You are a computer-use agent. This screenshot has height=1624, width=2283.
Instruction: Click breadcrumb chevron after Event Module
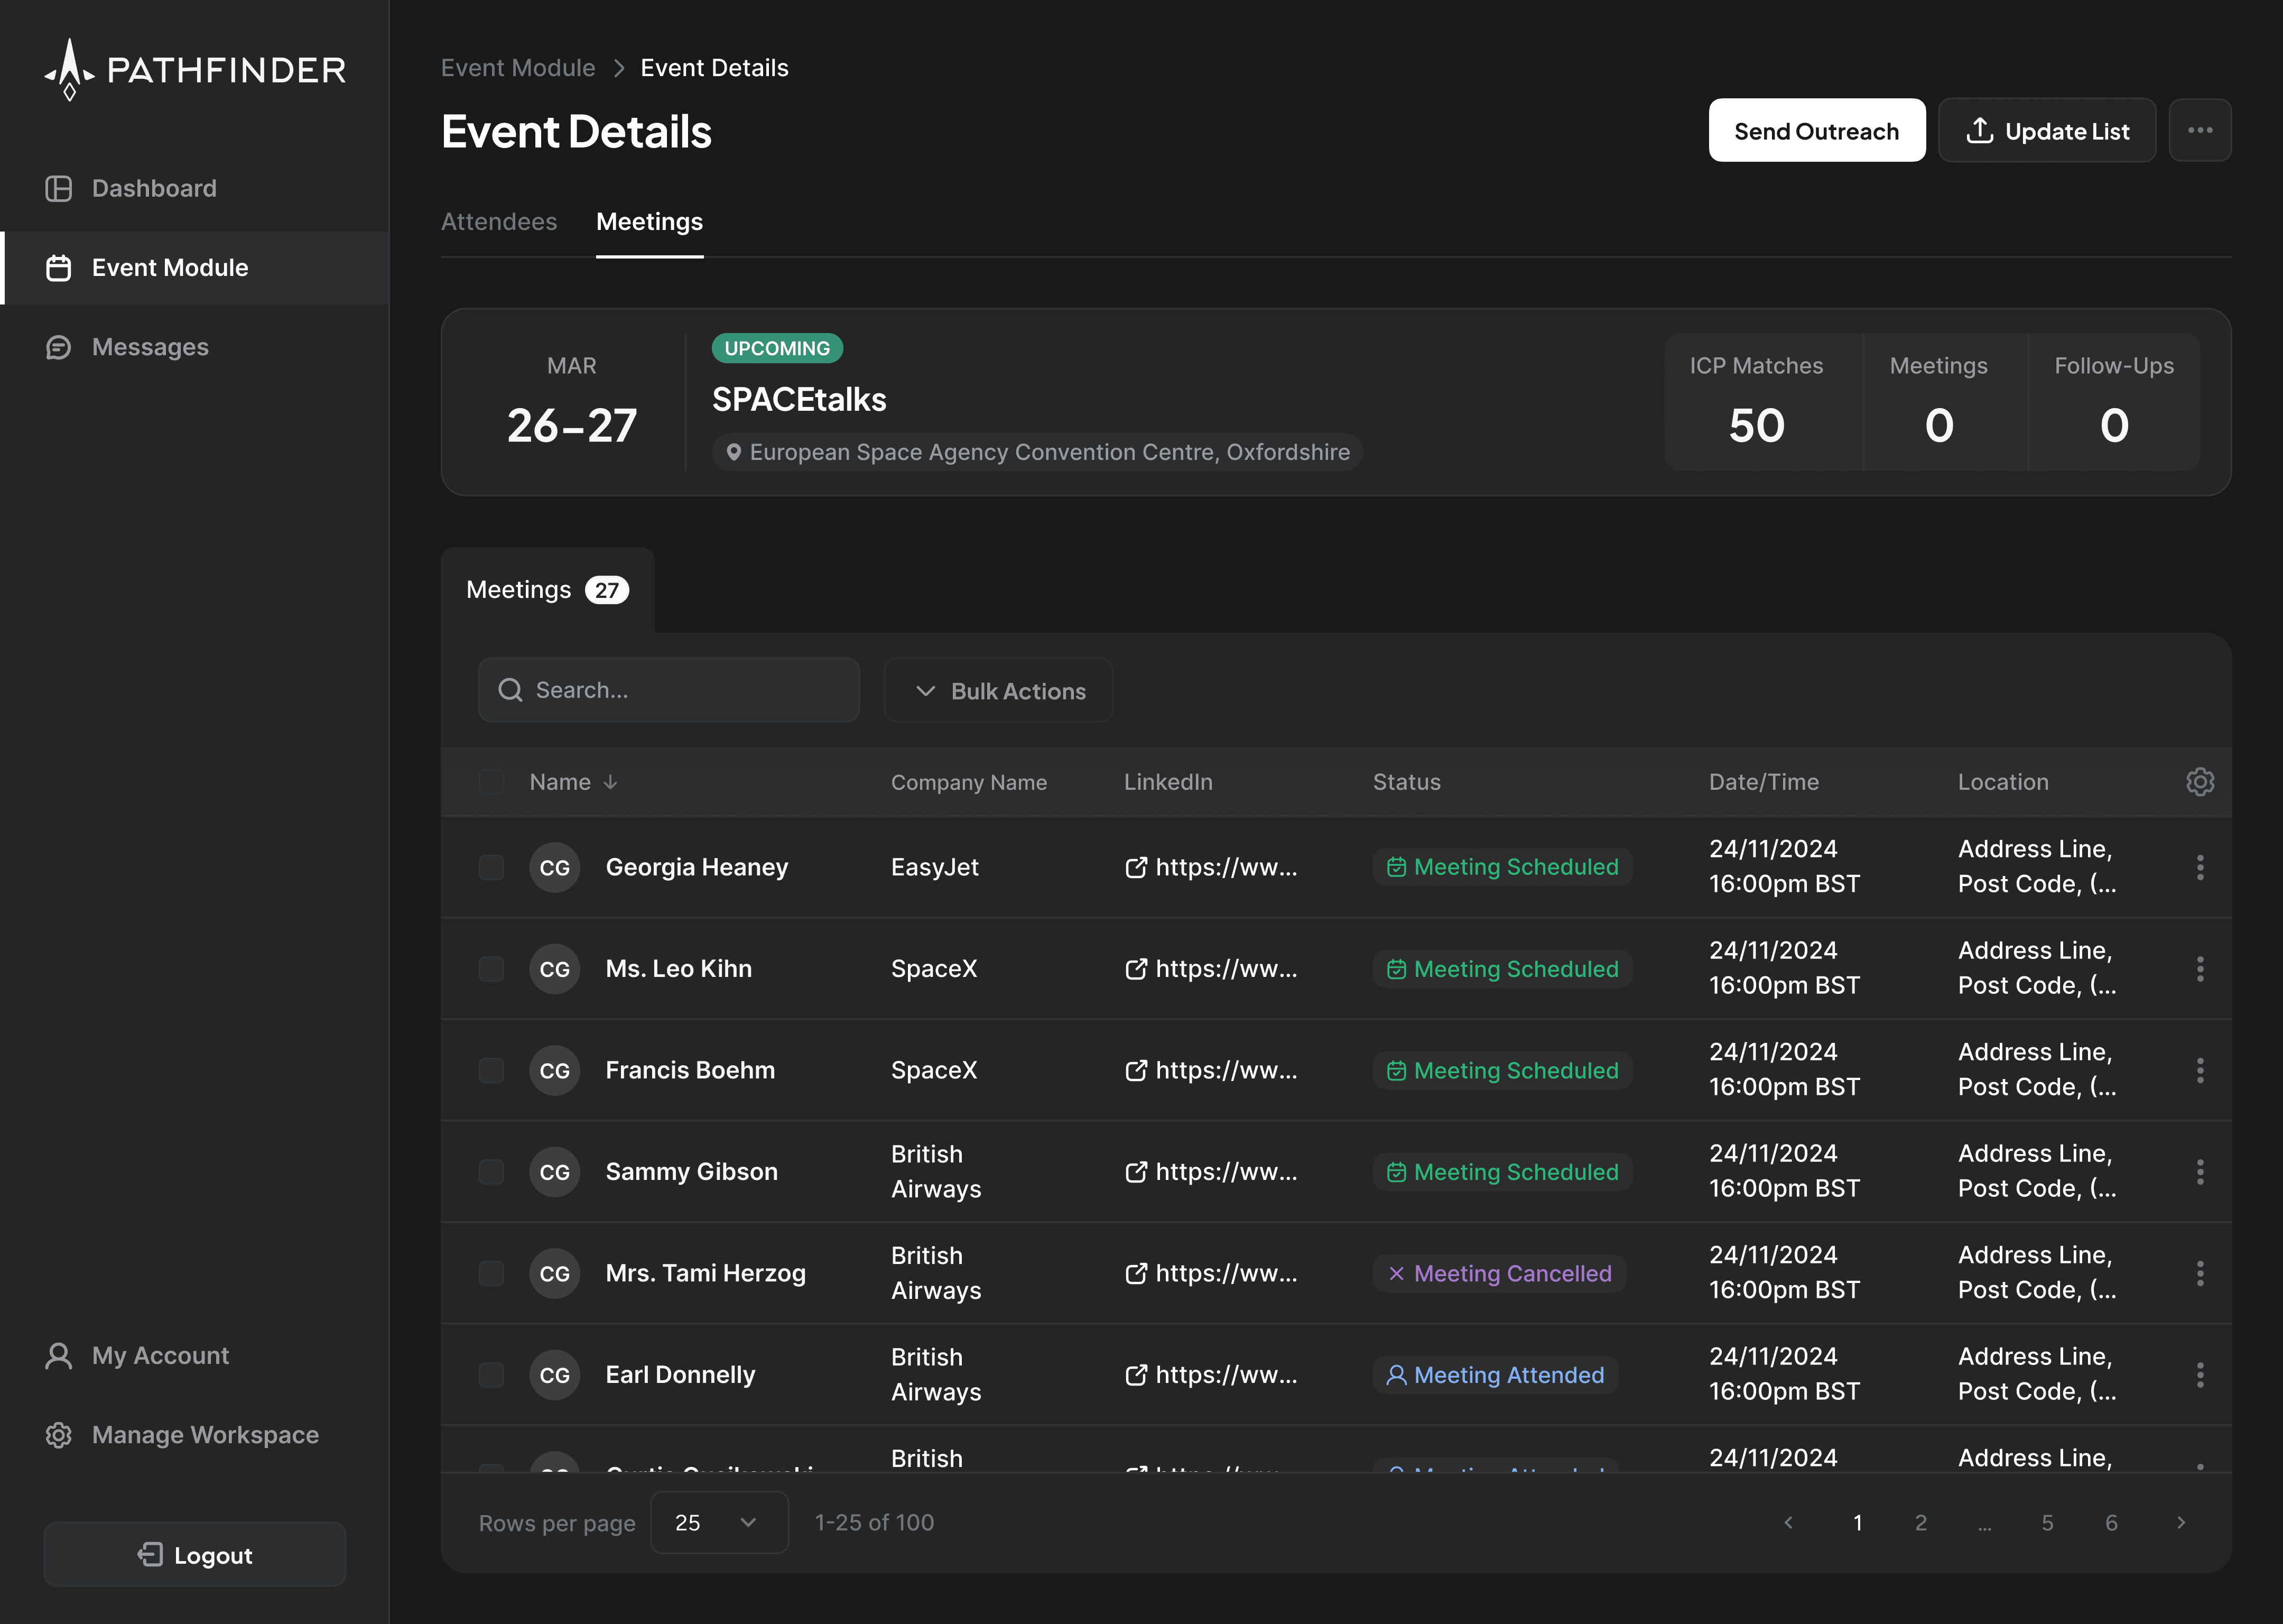(619, 68)
